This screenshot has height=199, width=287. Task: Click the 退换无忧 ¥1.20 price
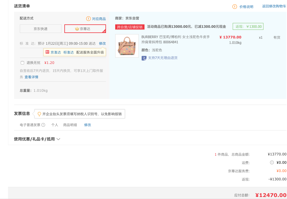pos(49,63)
